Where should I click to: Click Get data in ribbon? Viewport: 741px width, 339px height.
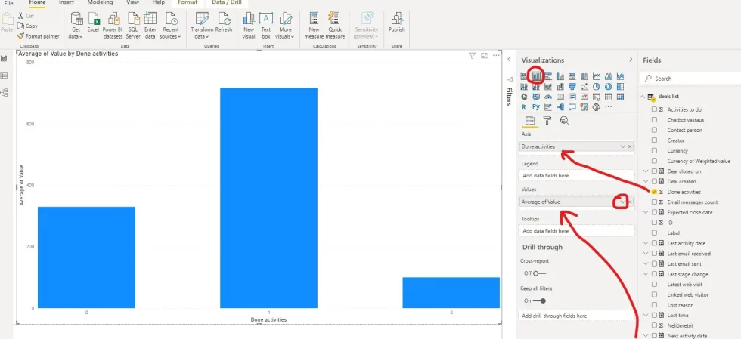click(76, 26)
